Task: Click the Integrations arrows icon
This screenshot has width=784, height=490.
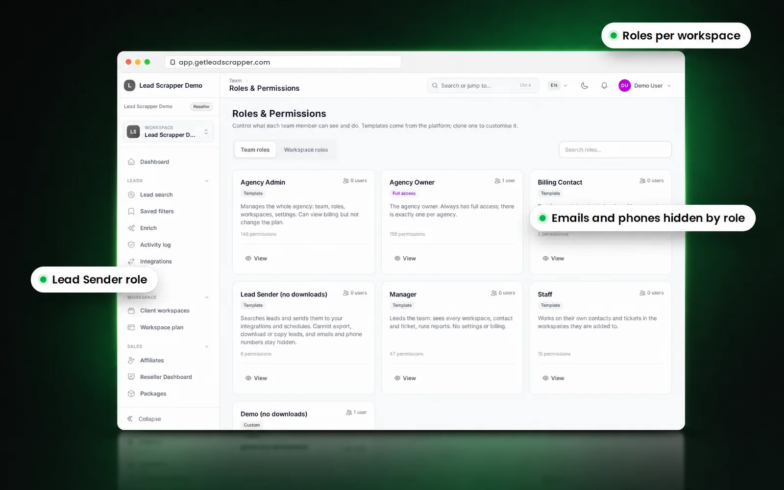Action: 131,261
